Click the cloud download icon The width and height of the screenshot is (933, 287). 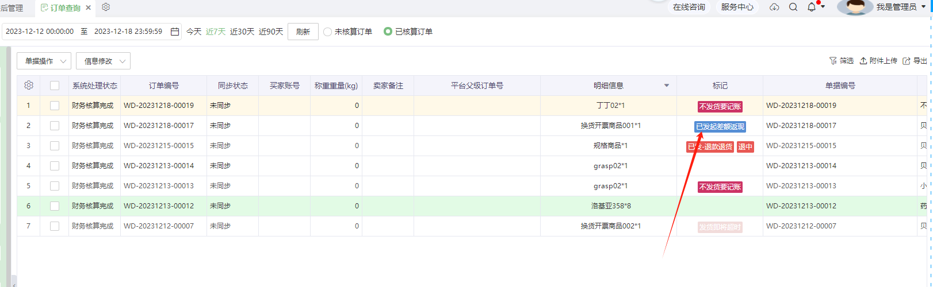(x=774, y=7)
